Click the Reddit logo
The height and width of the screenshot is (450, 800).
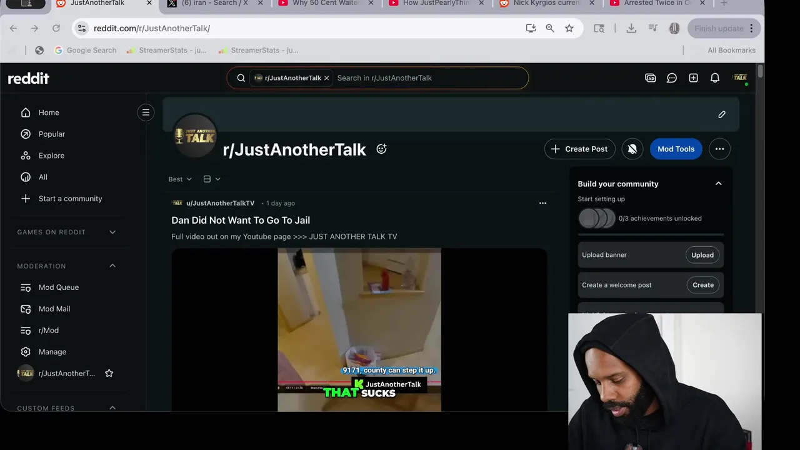pos(28,78)
